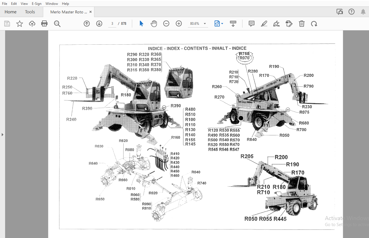Open notifications bell icon
369x238 pixels.
(363, 12)
